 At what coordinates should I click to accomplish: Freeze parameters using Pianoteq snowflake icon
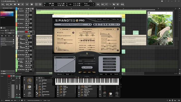click(105, 24)
